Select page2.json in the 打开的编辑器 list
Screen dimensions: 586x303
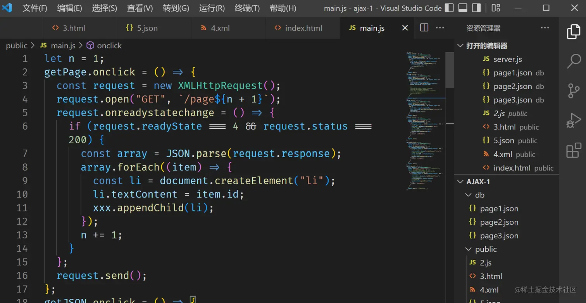click(507, 86)
